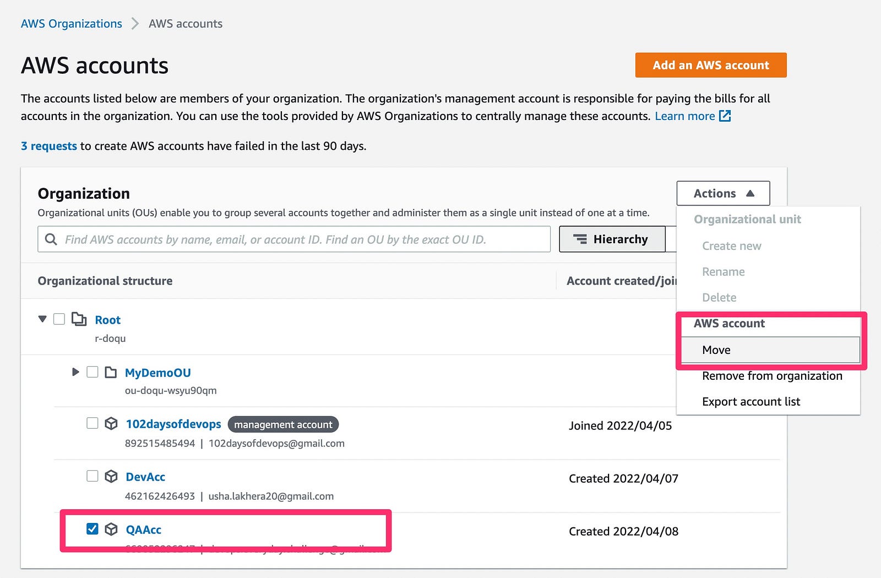Collapse the Root tree node
Image resolution: width=881 pixels, height=578 pixels.
42,319
